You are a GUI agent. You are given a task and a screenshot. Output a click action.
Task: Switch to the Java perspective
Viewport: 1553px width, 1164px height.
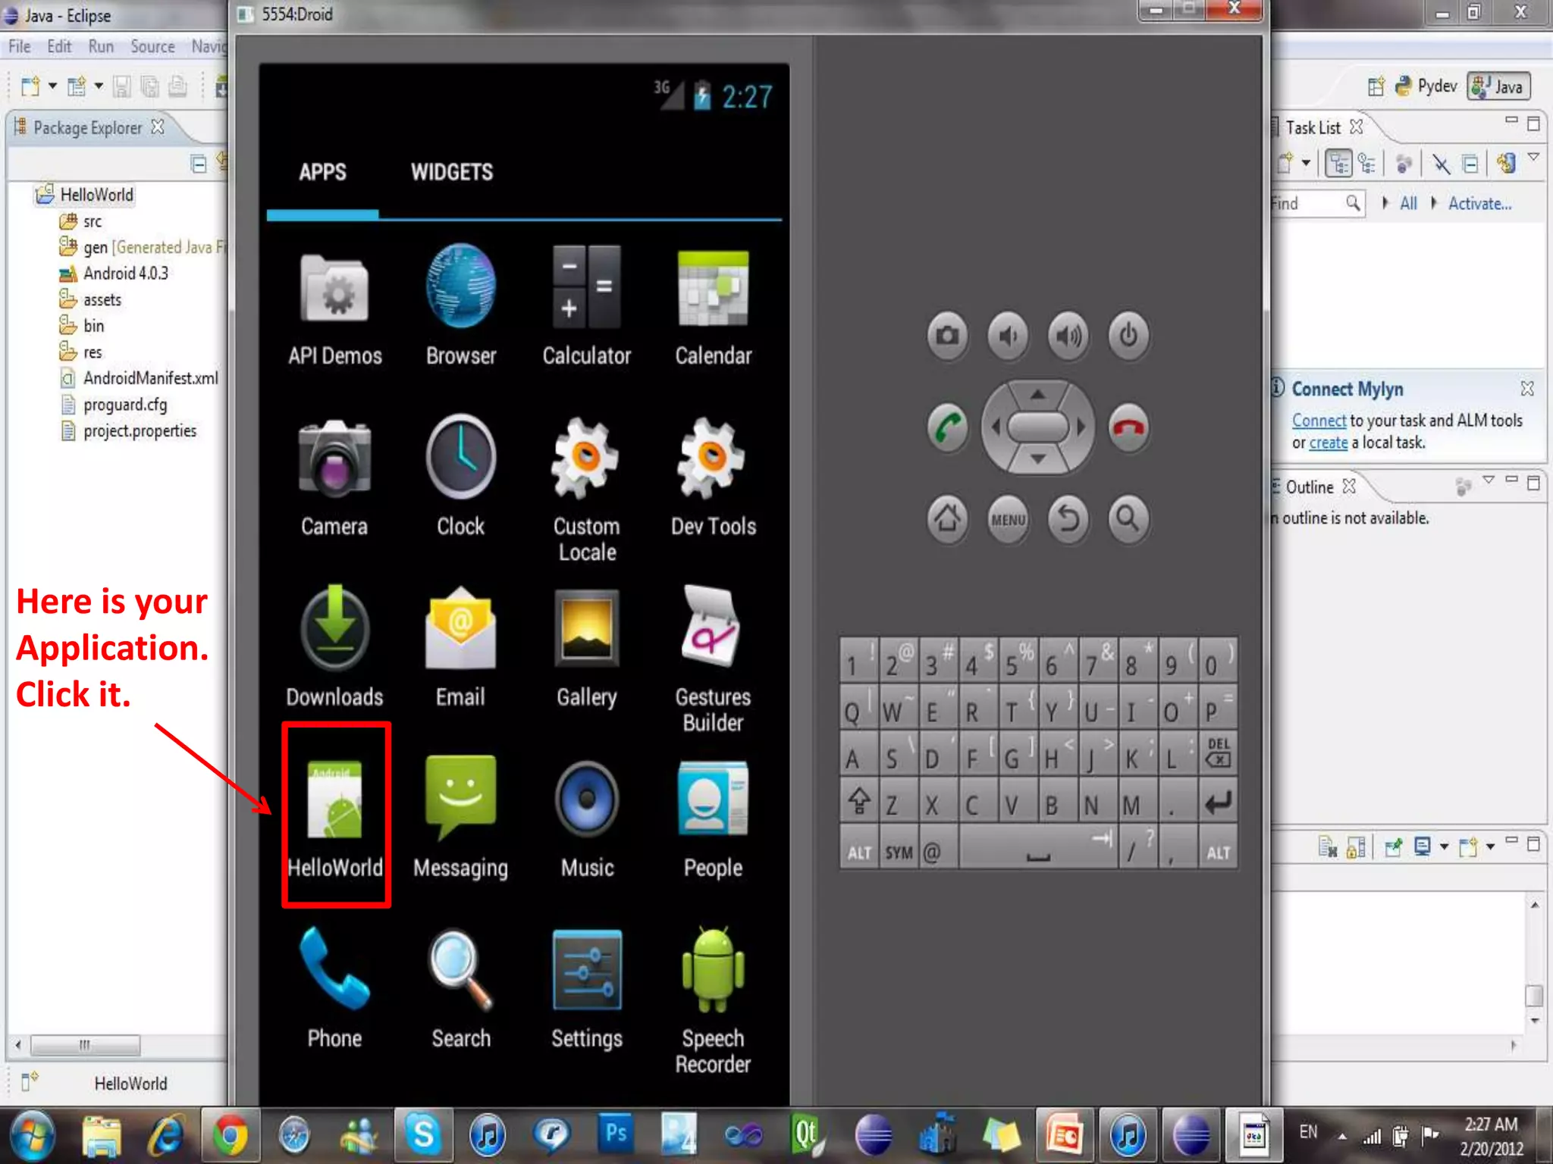tap(1499, 87)
